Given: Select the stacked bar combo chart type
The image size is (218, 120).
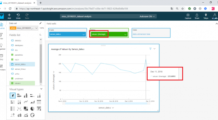Looking at the screenshot, I should click(x=26, y=115).
